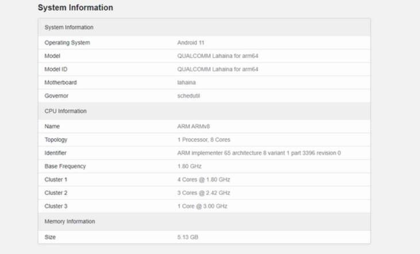Image resolution: width=420 pixels, height=254 pixels.
Task: Click the memory 'Size' row label
Action: coord(50,237)
